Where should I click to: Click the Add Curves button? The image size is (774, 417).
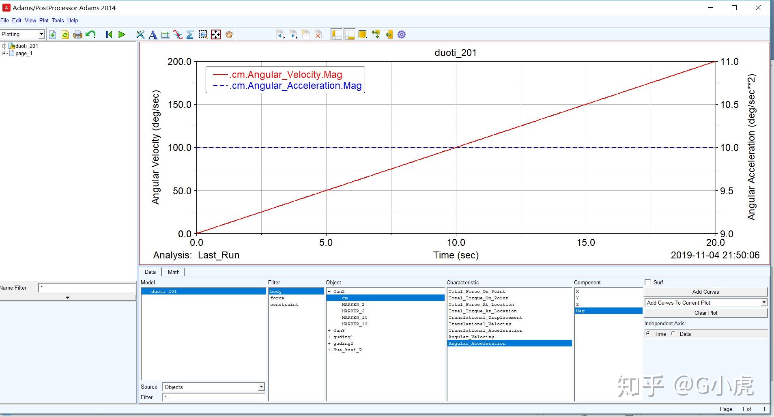point(705,292)
